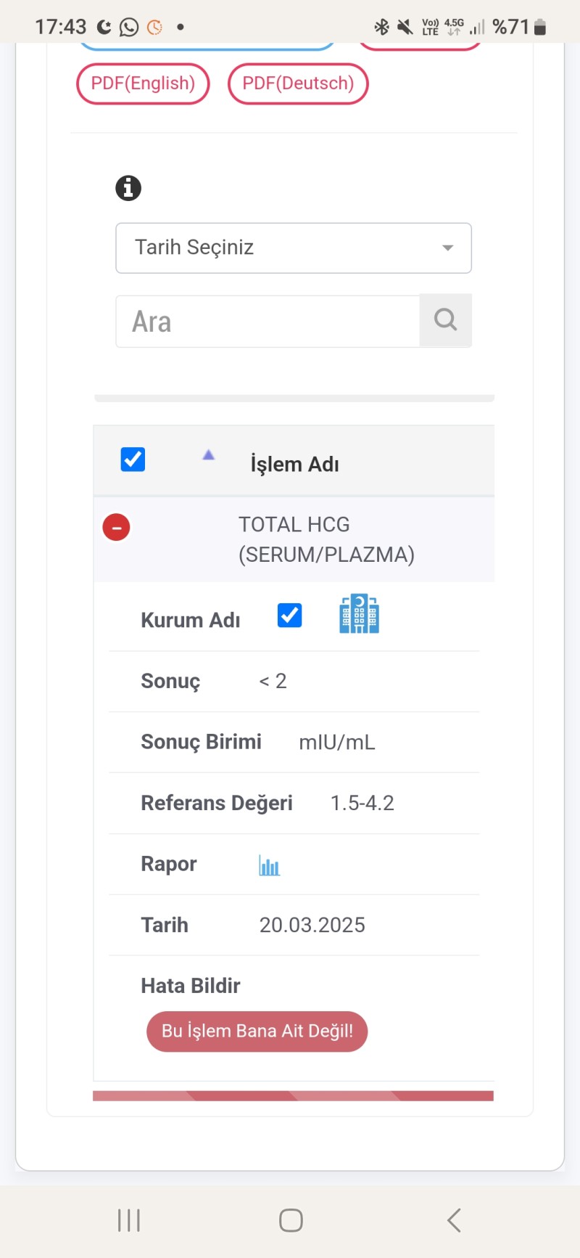This screenshot has width=580, height=1258.
Task: Tap the blue hospital building icon
Action: click(359, 614)
